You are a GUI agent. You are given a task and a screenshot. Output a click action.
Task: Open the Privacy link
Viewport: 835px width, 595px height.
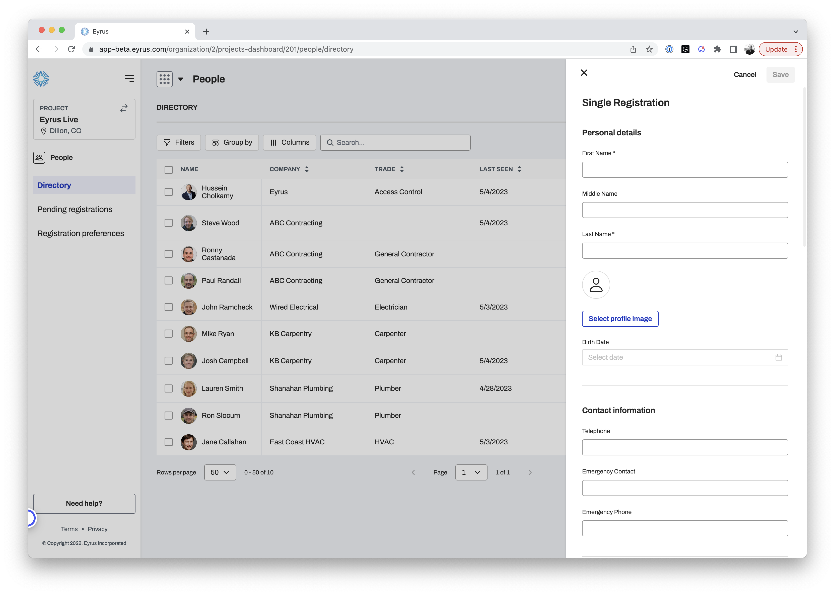pyautogui.click(x=98, y=529)
